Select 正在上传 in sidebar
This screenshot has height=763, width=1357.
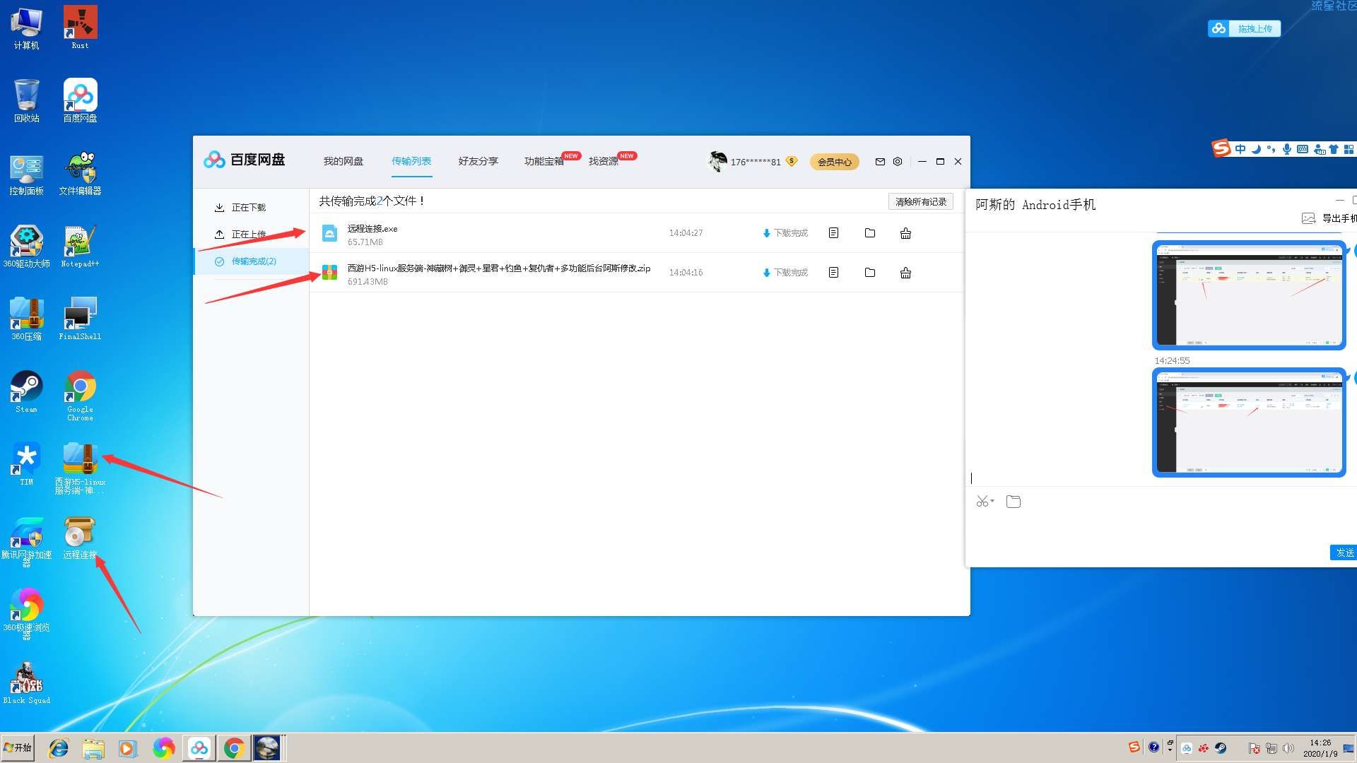click(x=251, y=234)
